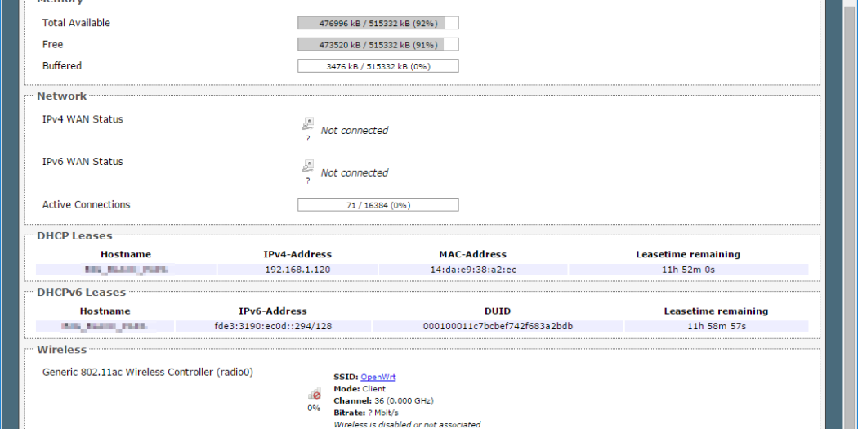Click the IPv6 'Not connected' status text
The width and height of the screenshot is (858, 429).
click(354, 173)
